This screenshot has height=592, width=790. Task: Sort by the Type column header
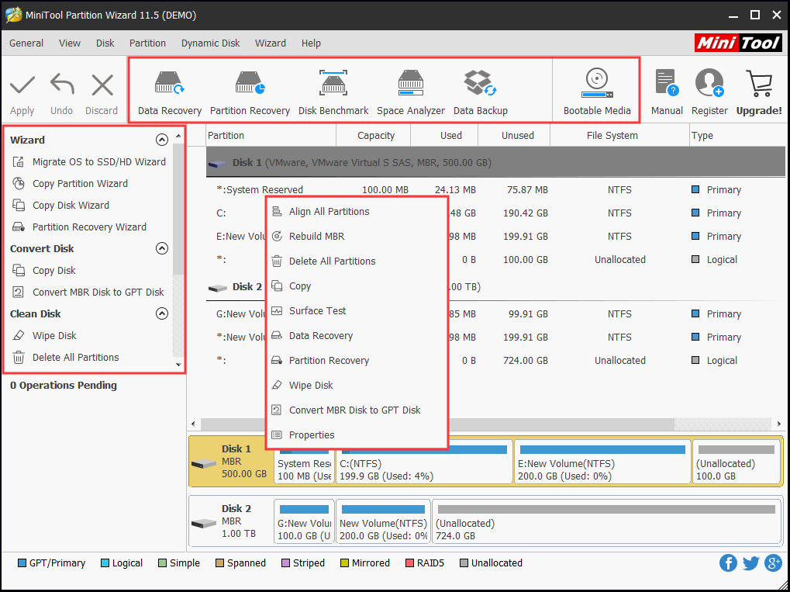point(737,136)
